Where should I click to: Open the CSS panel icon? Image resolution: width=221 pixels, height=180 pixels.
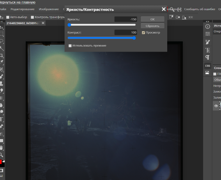pos(207,66)
